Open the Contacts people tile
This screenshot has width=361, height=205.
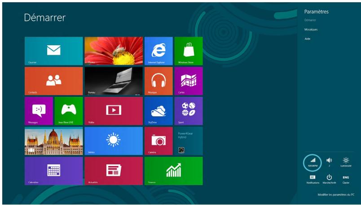coord(53,81)
